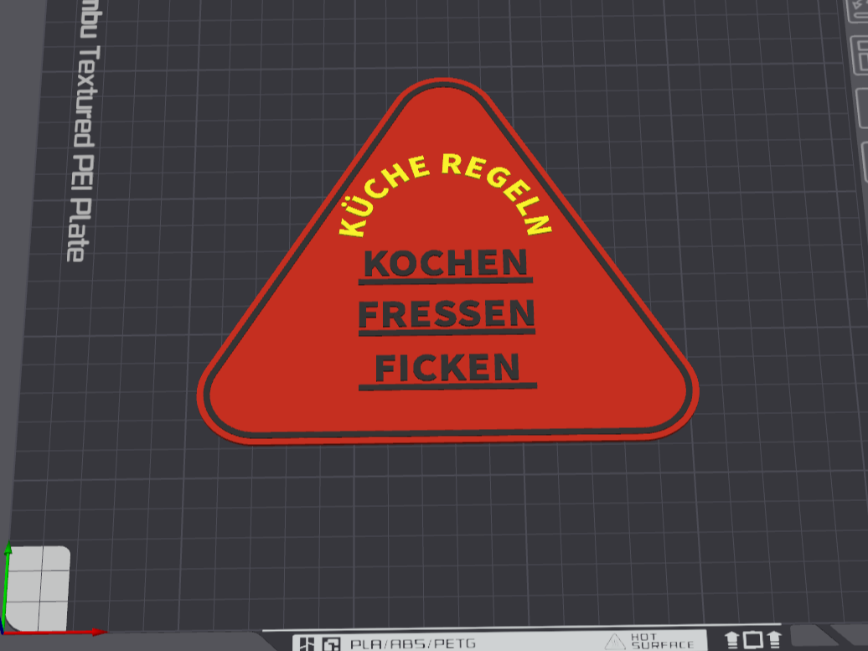The image size is (868, 651).
Task: Click the KOCHEN text on the sign
Action: click(446, 263)
